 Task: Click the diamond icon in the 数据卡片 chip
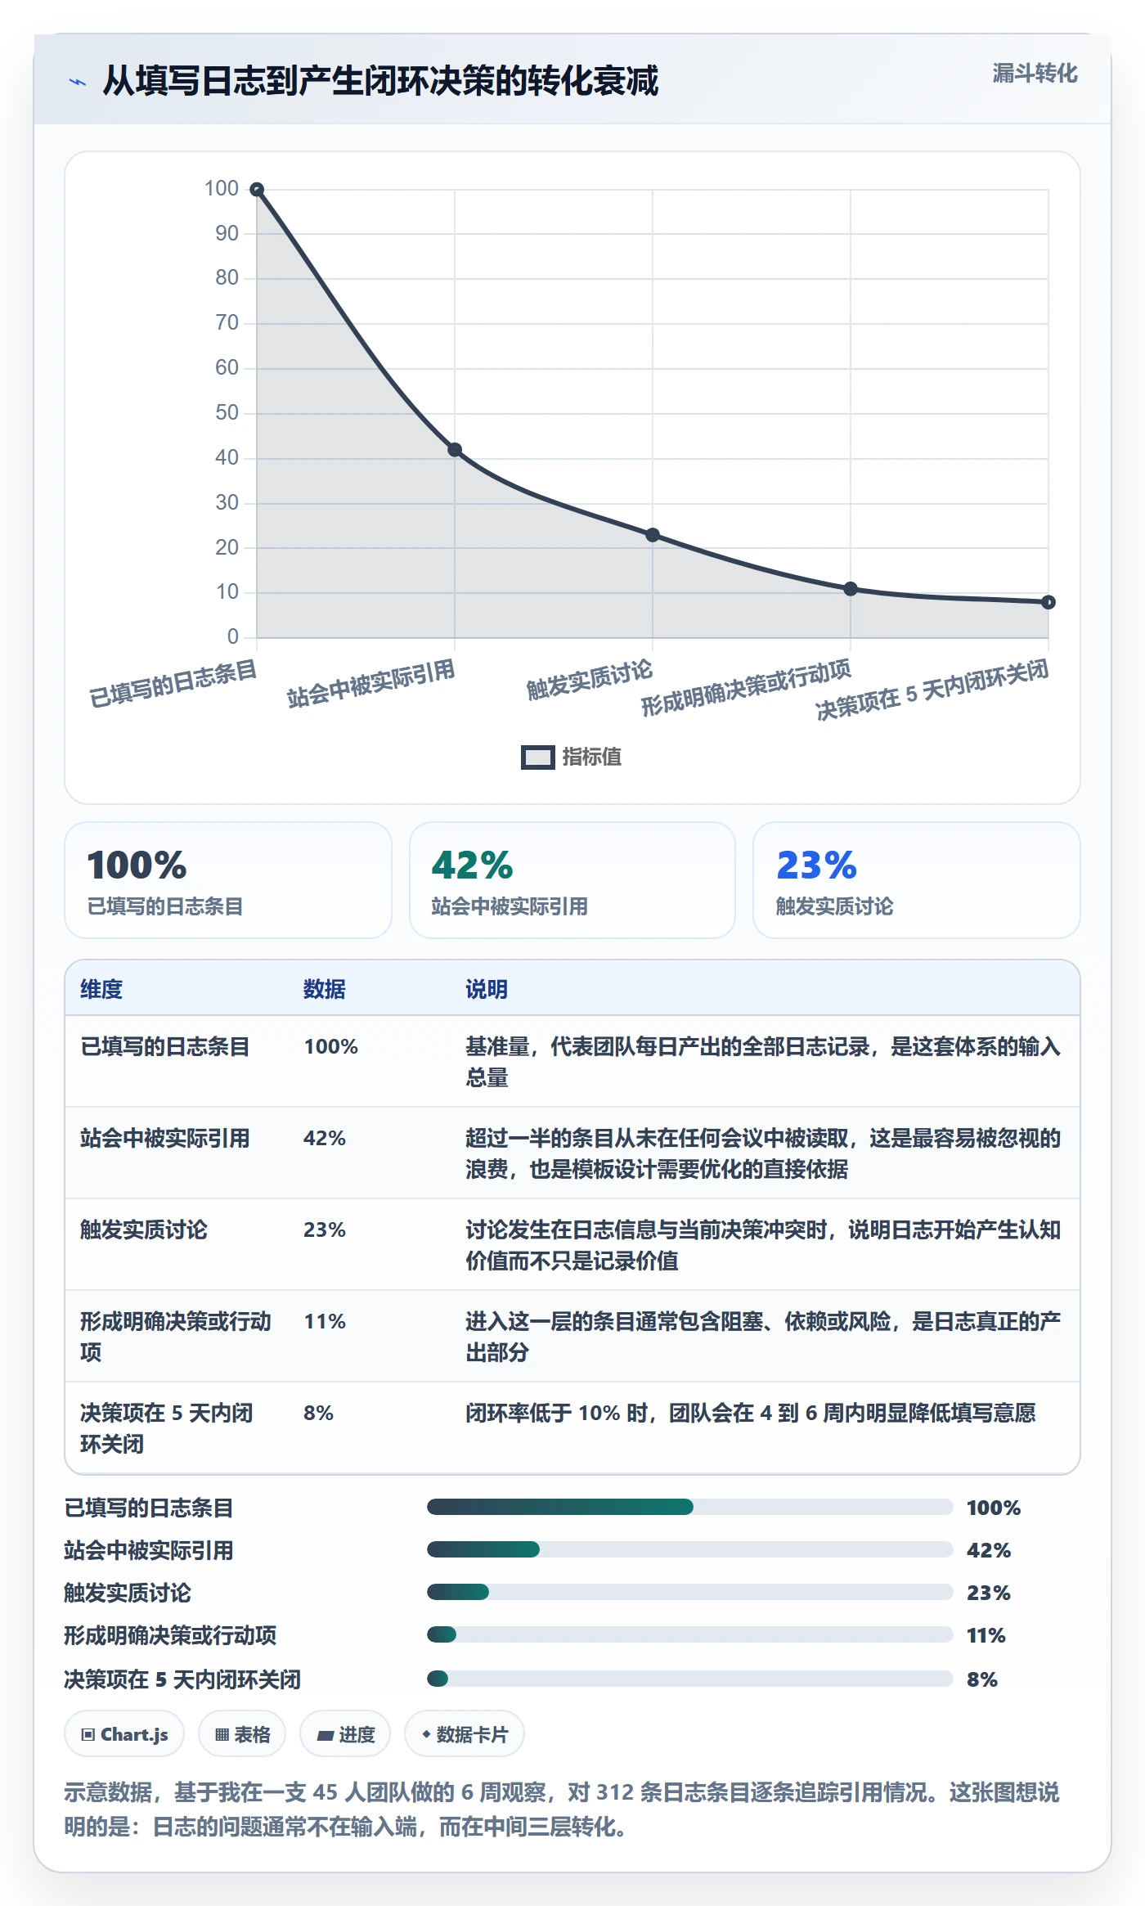point(426,1734)
